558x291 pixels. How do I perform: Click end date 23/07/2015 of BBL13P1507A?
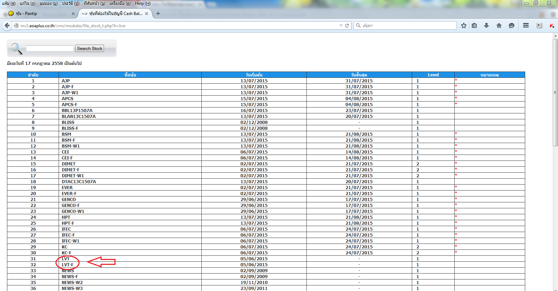click(359, 111)
